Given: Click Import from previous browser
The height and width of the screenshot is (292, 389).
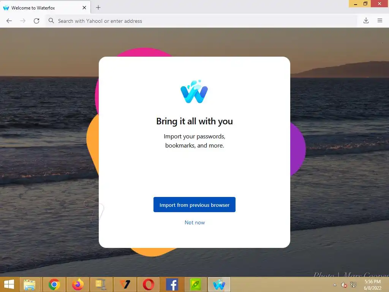Looking at the screenshot, I should (x=194, y=205).
